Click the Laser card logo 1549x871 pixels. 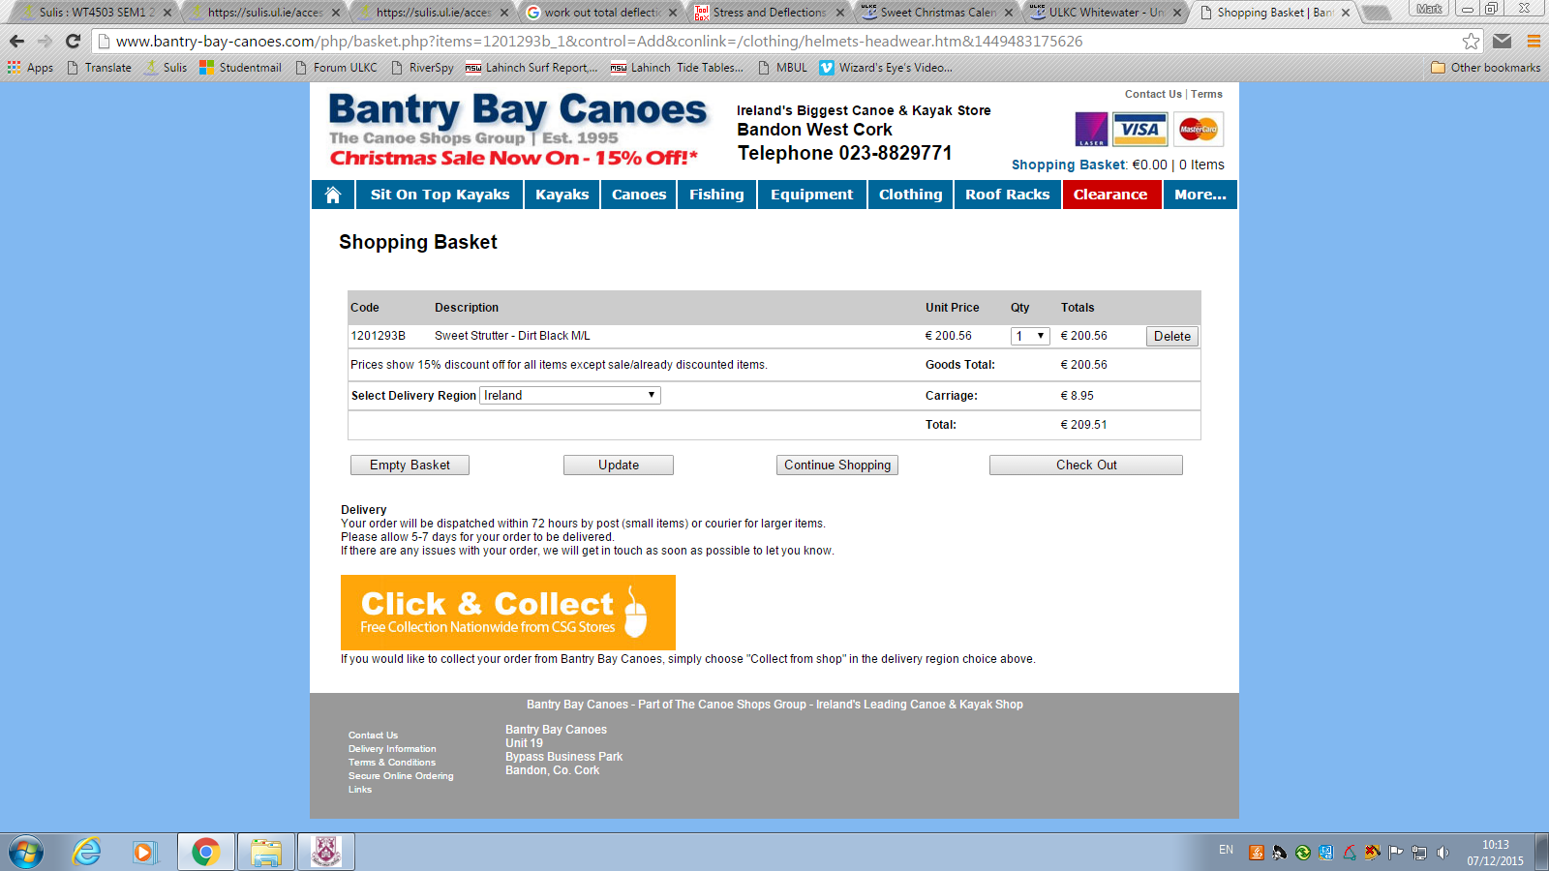1091,129
